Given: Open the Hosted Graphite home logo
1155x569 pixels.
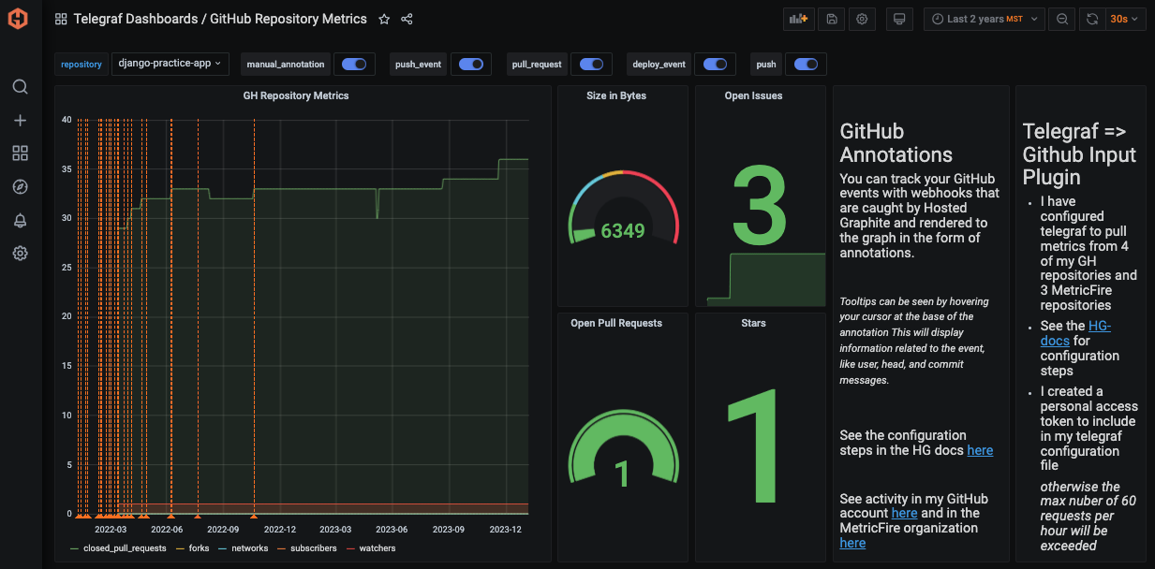Looking at the screenshot, I should (20, 19).
